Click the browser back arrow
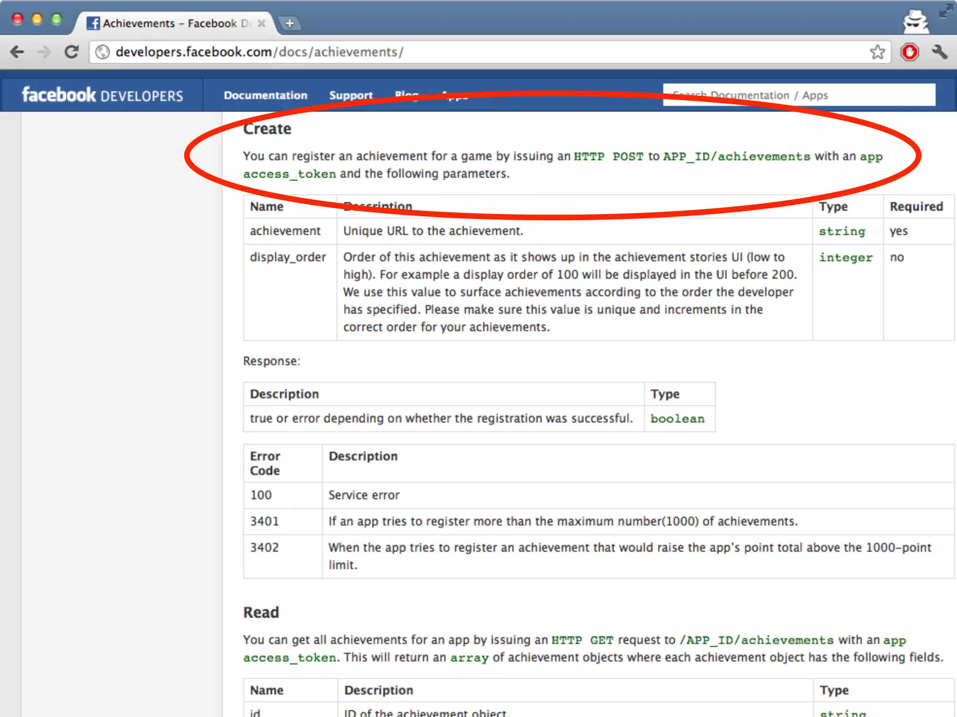 17,52
